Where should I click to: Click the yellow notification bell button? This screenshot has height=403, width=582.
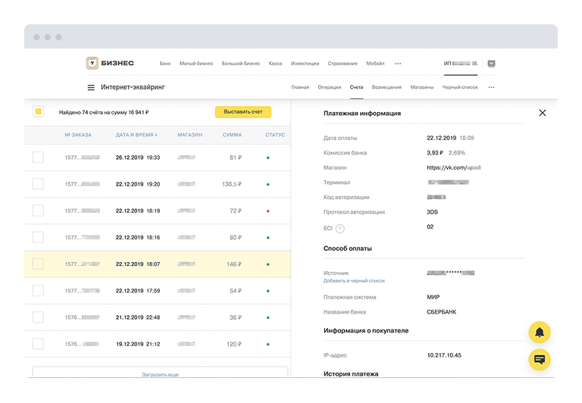[x=540, y=333]
